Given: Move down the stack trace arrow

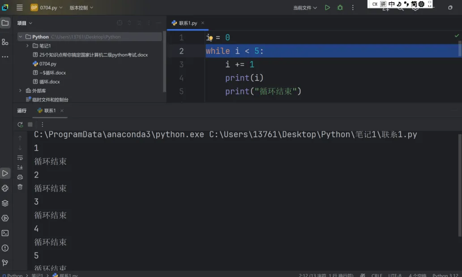Looking at the screenshot, I should click(x=20, y=147).
